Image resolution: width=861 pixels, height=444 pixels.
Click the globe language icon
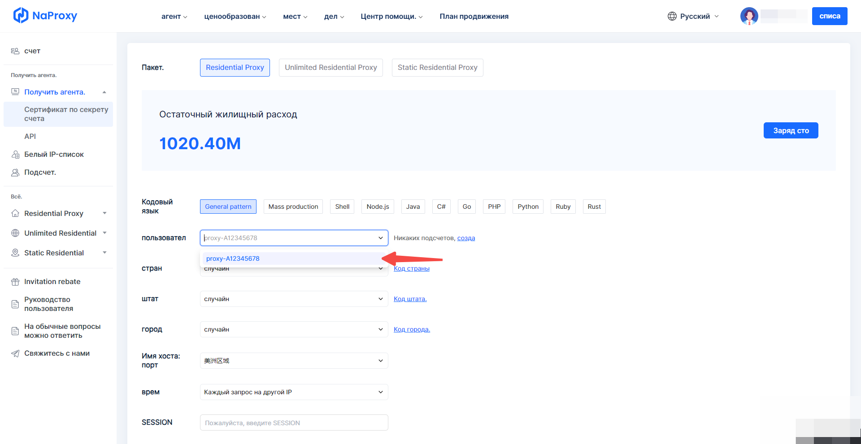(x=672, y=16)
